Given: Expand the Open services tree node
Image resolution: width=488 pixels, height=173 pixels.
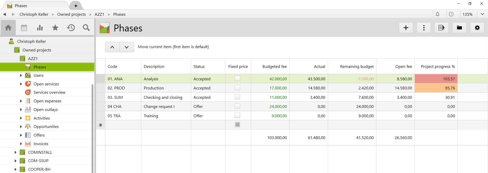Looking at the screenshot, I should tap(21, 84).
